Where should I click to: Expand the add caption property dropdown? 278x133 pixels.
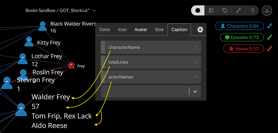195,91
